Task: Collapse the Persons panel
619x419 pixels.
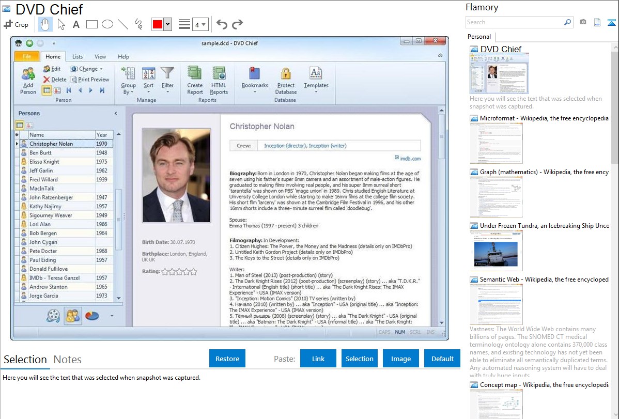Action: click(x=116, y=113)
